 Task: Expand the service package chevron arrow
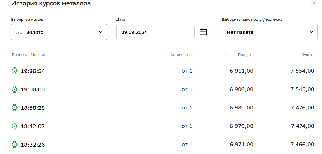point(311,32)
